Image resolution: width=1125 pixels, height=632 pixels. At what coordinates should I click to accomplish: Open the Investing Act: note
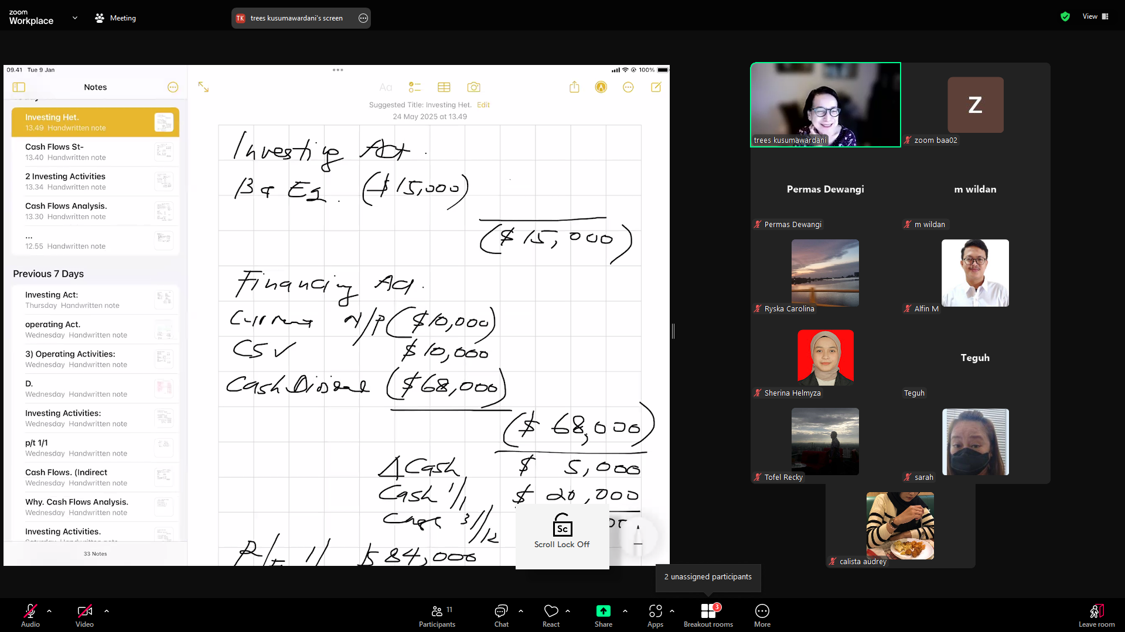pyautogui.click(x=96, y=300)
